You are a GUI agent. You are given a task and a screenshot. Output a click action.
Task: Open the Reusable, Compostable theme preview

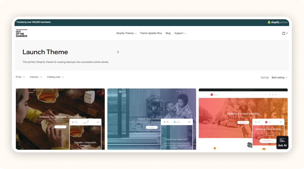click(60, 119)
